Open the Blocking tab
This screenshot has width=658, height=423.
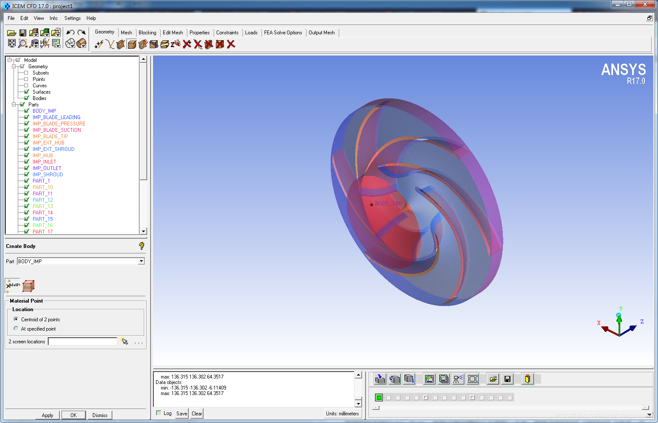147,33
